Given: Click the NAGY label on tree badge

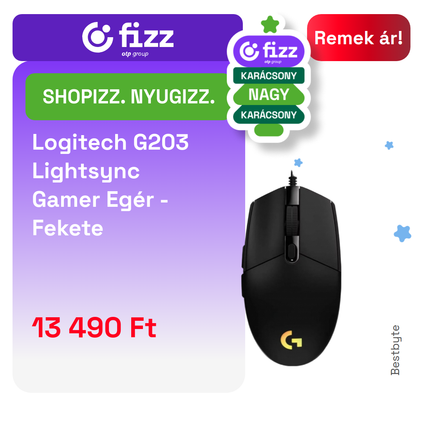Looking at the screenshot, I should [x=269, y=94].
